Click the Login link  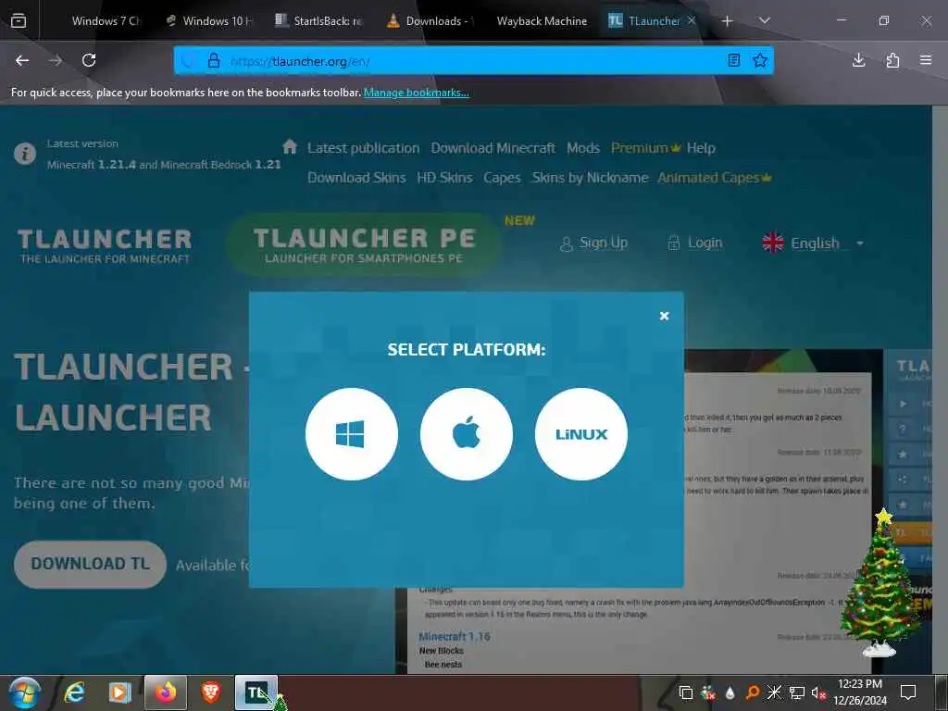pyautogui.click(x=695, y=243)
